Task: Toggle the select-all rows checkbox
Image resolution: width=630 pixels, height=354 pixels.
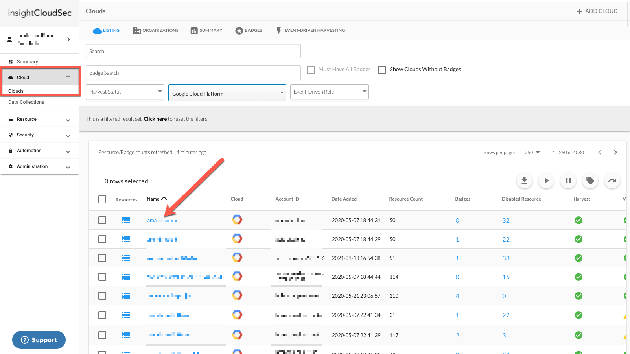Action: [x=102, y=199]
